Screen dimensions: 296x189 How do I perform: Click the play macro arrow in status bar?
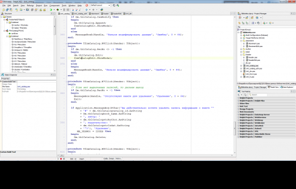[58, 159]
